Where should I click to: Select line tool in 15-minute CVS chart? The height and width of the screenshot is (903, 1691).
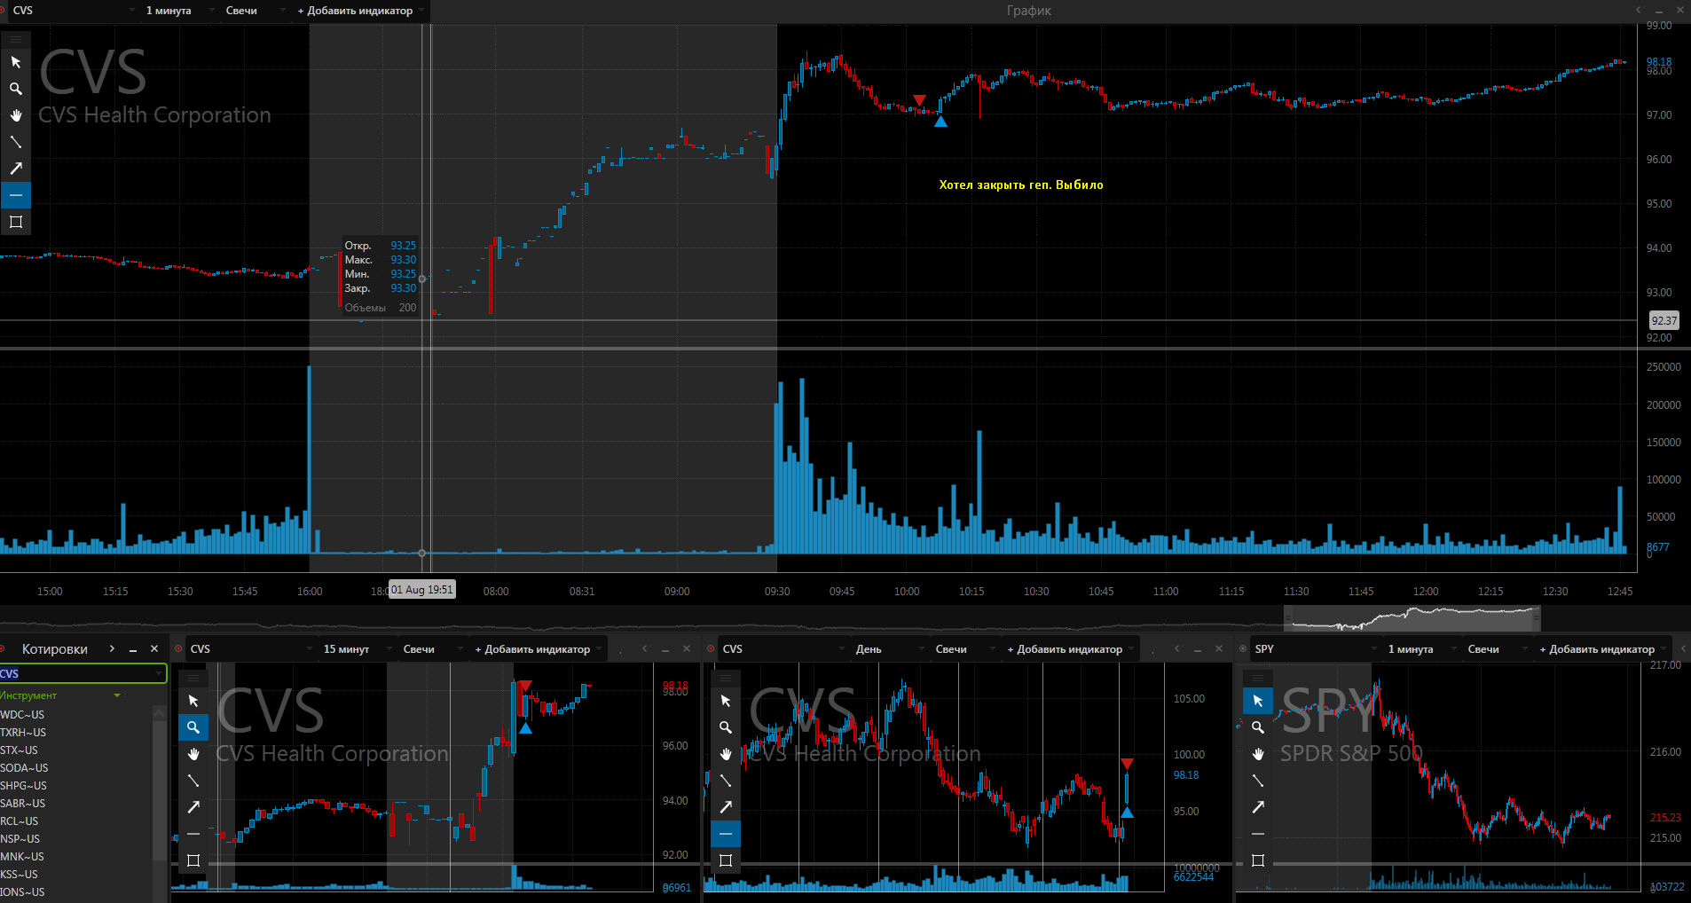193,781
